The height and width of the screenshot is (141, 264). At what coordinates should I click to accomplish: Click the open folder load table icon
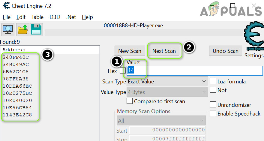click(23, 30)
